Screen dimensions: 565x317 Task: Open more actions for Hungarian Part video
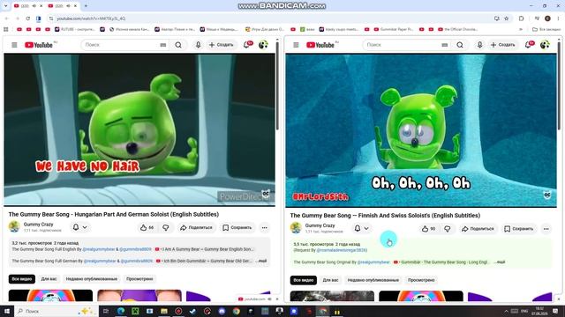(x=265, y=227)
